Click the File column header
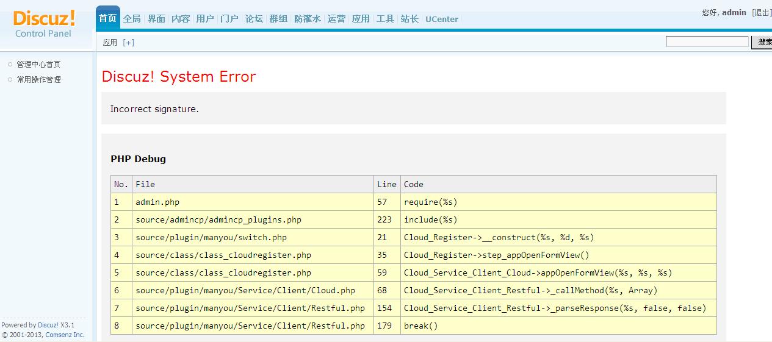 [x=253, y=184]
